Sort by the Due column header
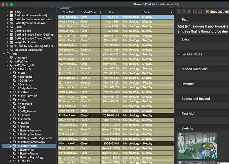This screenshot has height=164, width=229. click(x=111, y=12)
